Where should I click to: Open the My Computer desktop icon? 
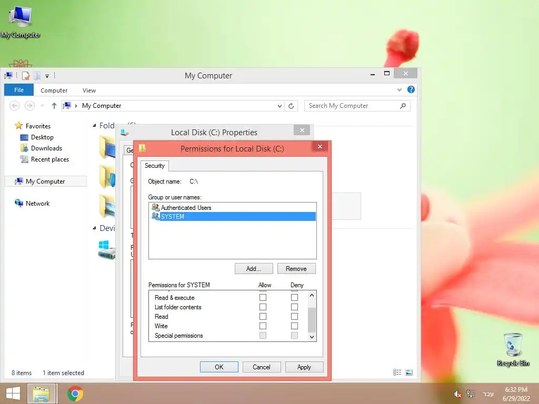(21, 22)
